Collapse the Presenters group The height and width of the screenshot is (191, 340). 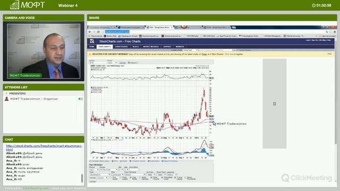point(6,93)
